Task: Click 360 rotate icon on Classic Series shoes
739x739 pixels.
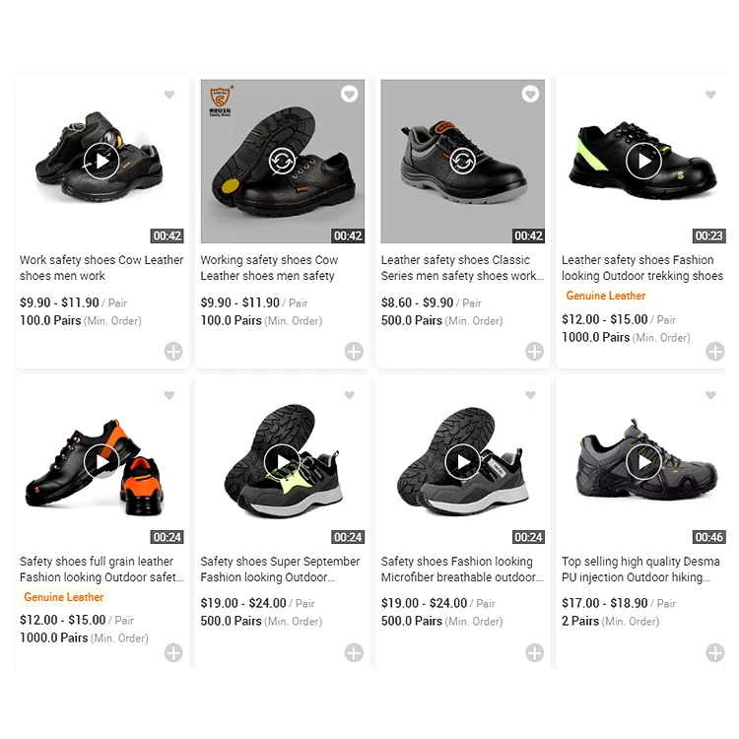Action: pyautogui.click(x=462, y=162)
